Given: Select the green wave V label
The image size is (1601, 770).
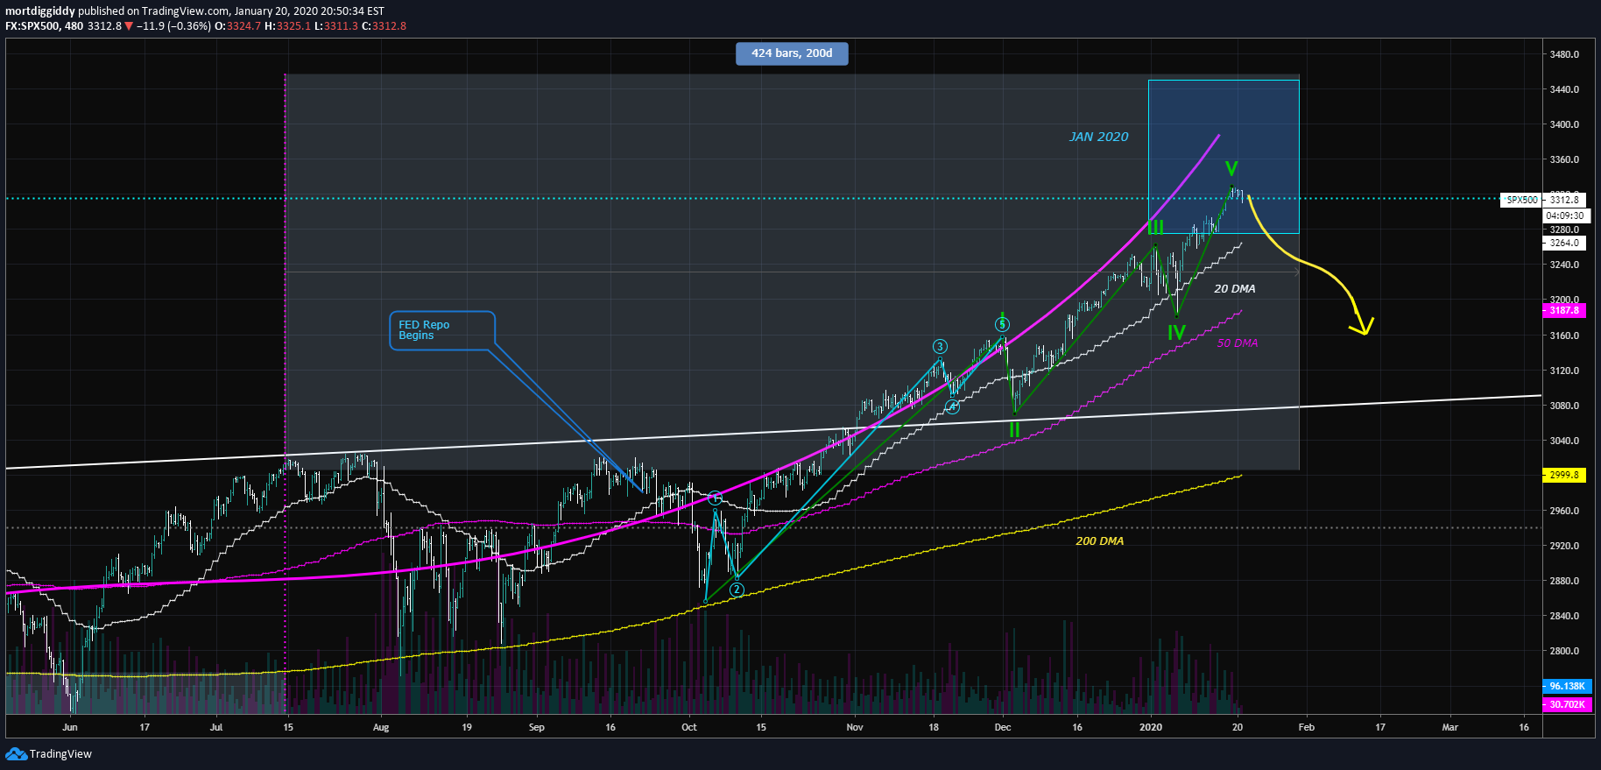Looking at the screenshot, I should (1231, 168).
